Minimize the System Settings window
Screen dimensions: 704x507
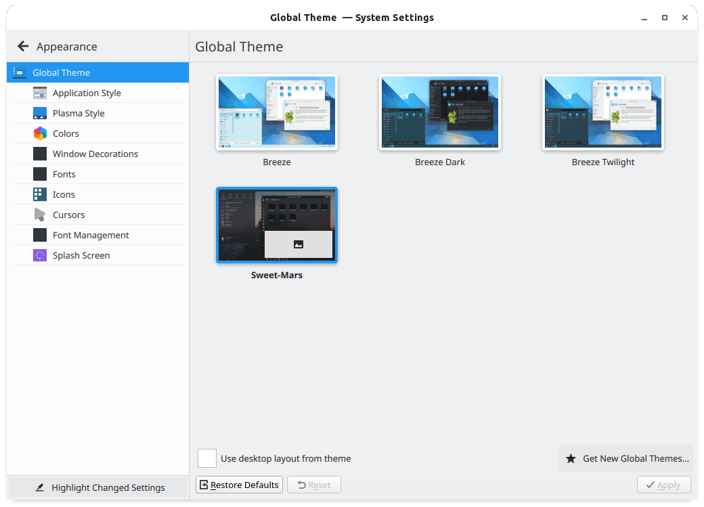644,18
